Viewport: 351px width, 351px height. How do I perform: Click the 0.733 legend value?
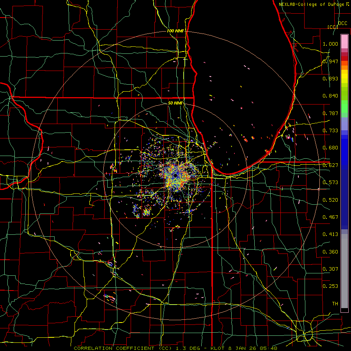(330, 131)
